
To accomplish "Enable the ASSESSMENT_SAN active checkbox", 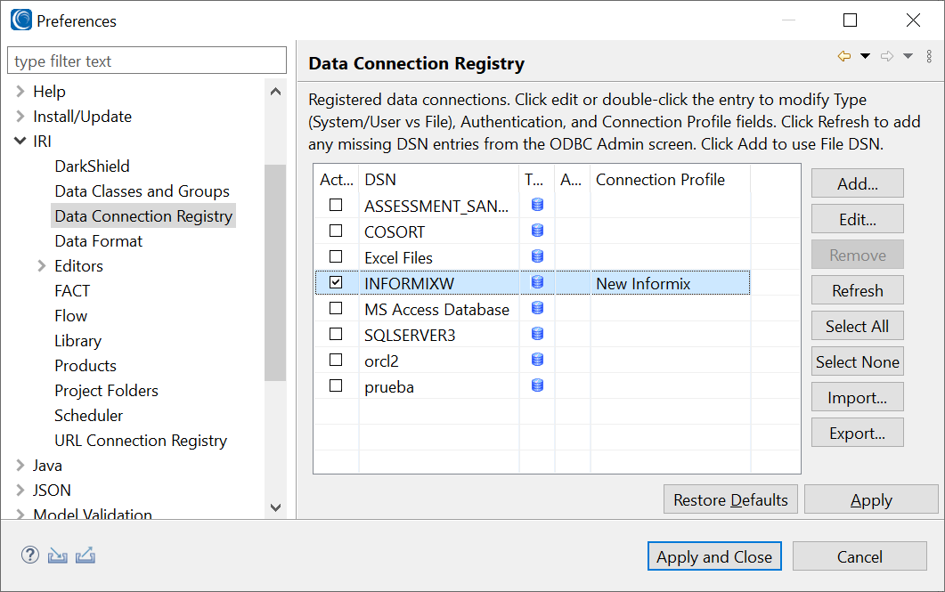I will (336, 205).
